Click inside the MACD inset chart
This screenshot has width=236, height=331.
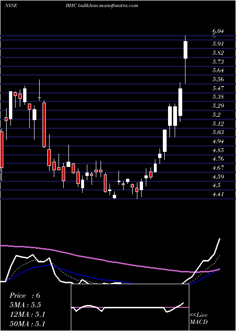tap(130, 307)
